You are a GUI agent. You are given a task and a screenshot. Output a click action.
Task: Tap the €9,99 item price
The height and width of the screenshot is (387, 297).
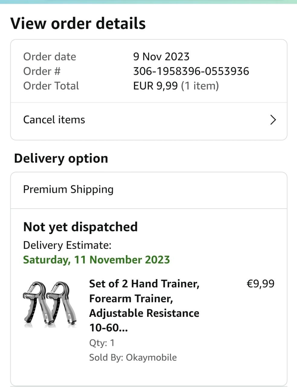coord(260,284)
